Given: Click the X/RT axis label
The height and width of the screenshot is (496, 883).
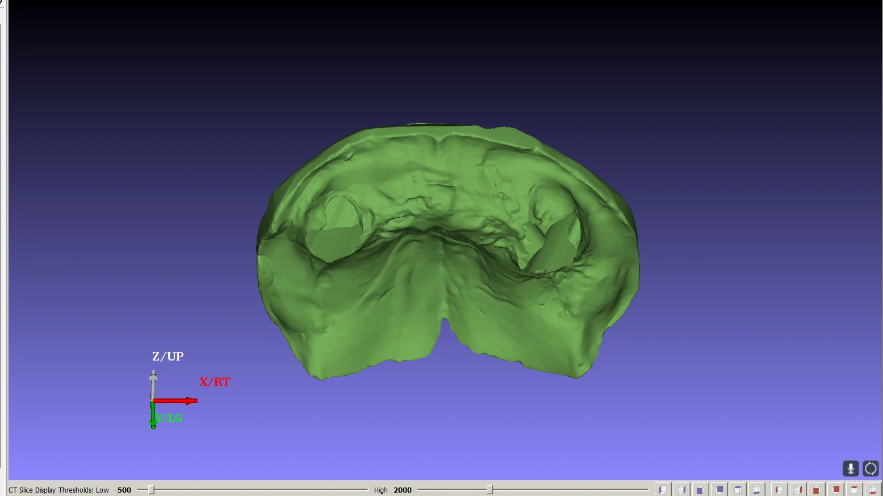Looking at the screenshot, I should 215,382.
